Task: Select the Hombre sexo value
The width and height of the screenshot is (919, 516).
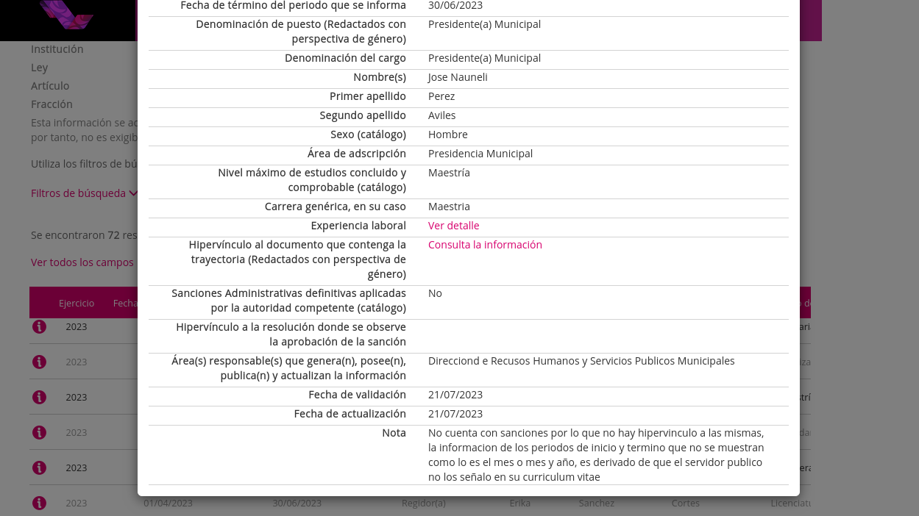Action: click(x=448, y=135)
